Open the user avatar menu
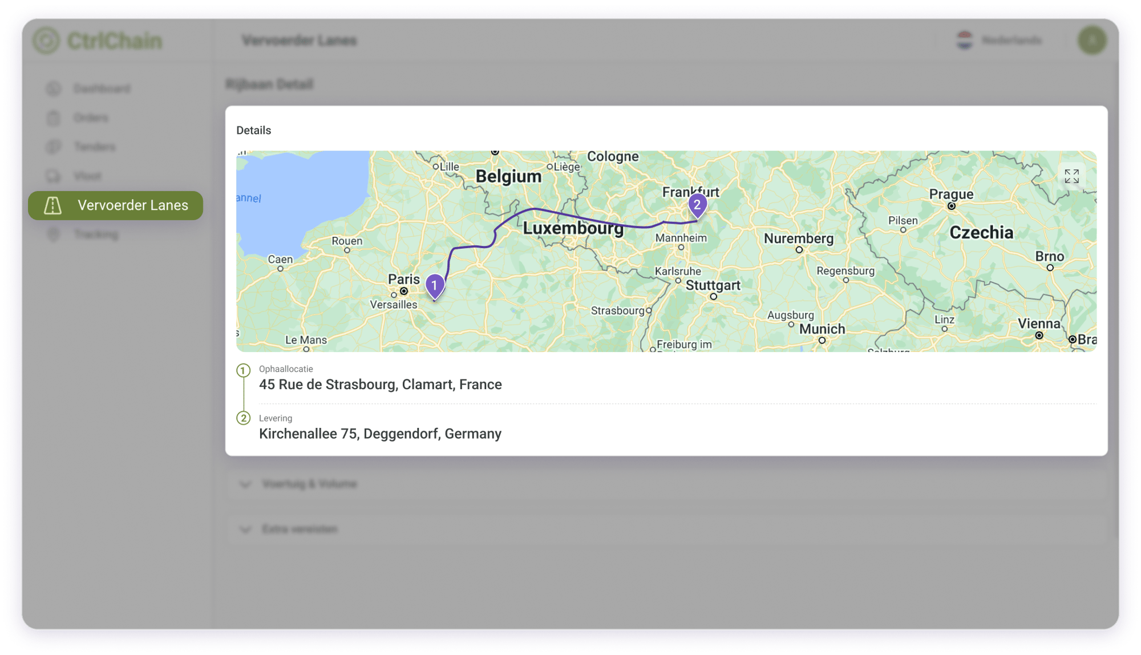The height and width of the screenshot is (655, 1141). click(1092, 41)
